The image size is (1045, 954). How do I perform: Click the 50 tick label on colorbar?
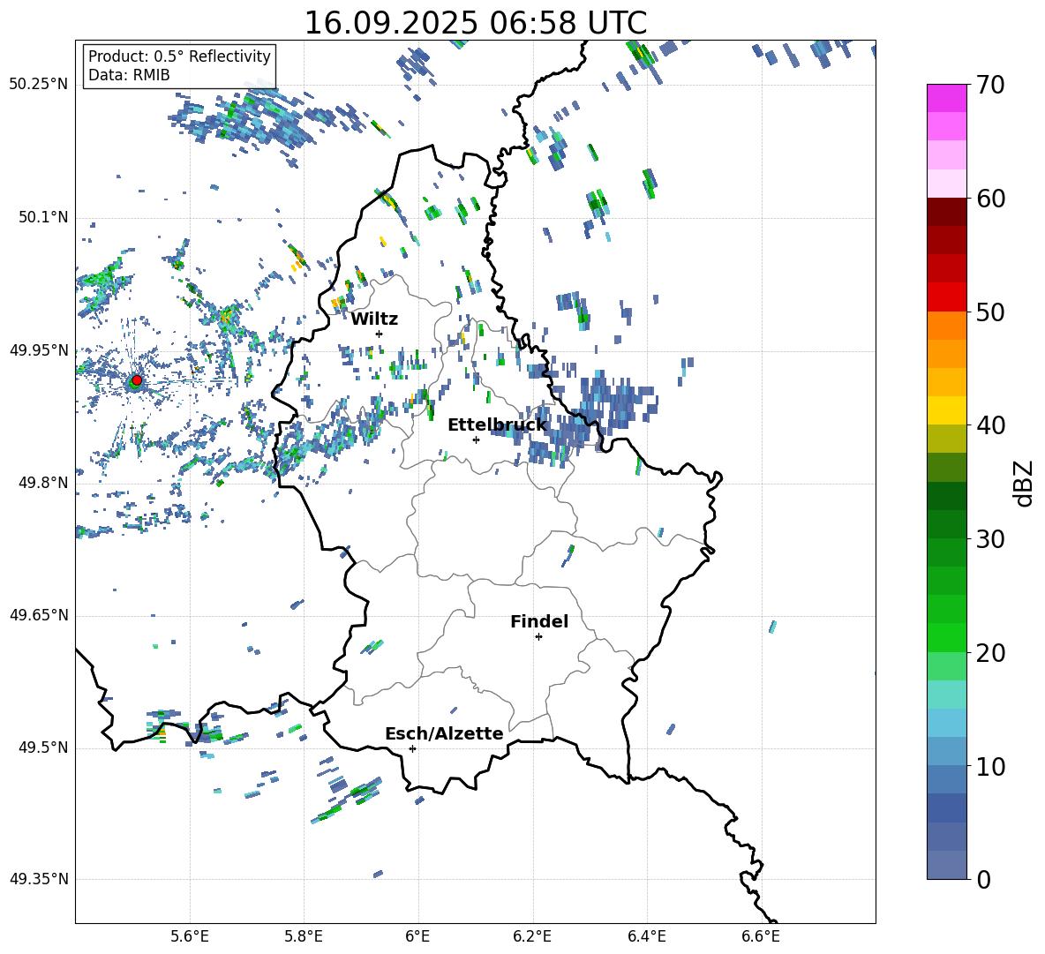[991, 312]
